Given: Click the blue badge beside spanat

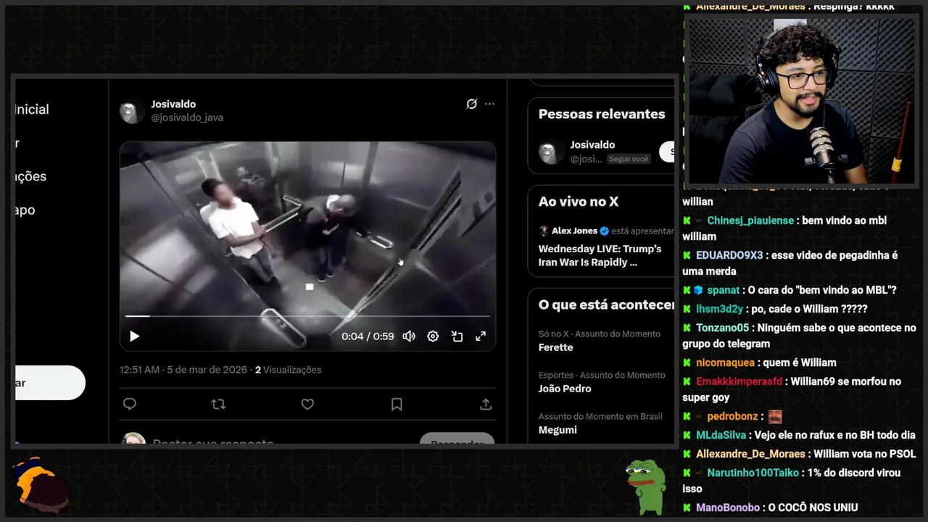Looking at the screenshot, I should click(698, 290).
